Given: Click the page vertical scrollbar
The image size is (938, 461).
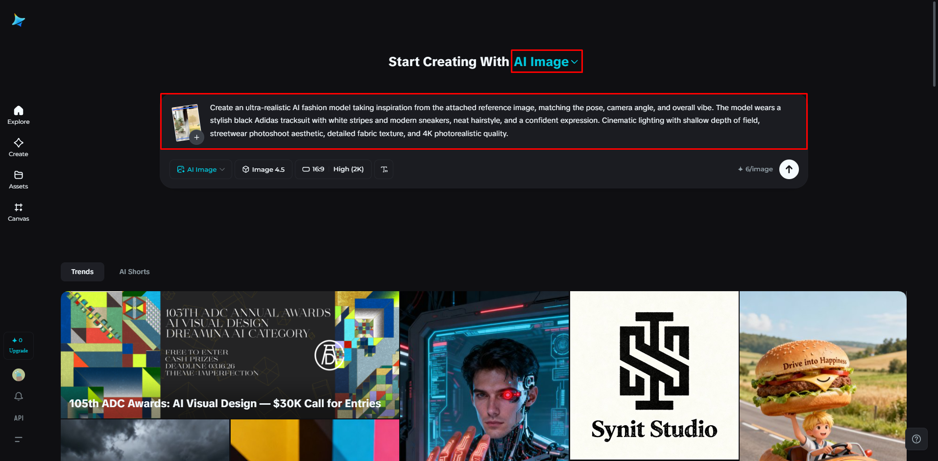Looking at the screenshot, I should click(x=934, y=44).
